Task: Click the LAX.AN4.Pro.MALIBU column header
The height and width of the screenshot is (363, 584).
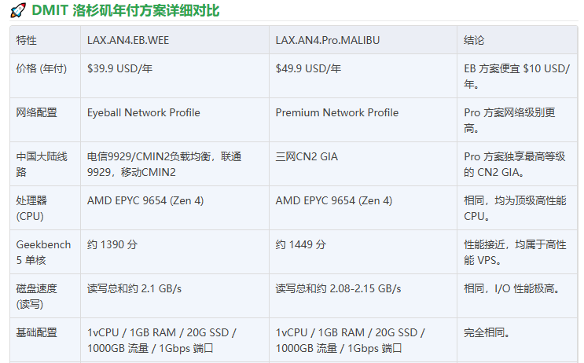Action: tap(328, 40)
